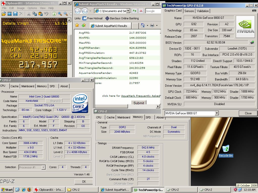Click browser horizontal scrollbar right arrow
The image size is (258, 193).
point(158,106)
